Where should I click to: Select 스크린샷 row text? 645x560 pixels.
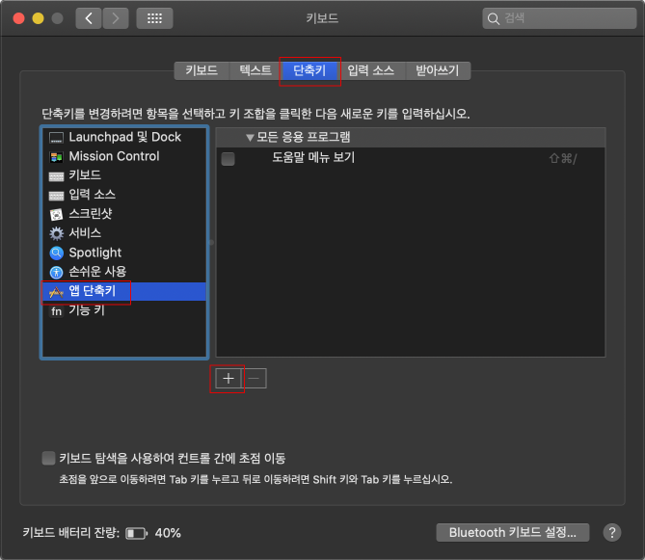pyautogui.click(x=91, y=214)
